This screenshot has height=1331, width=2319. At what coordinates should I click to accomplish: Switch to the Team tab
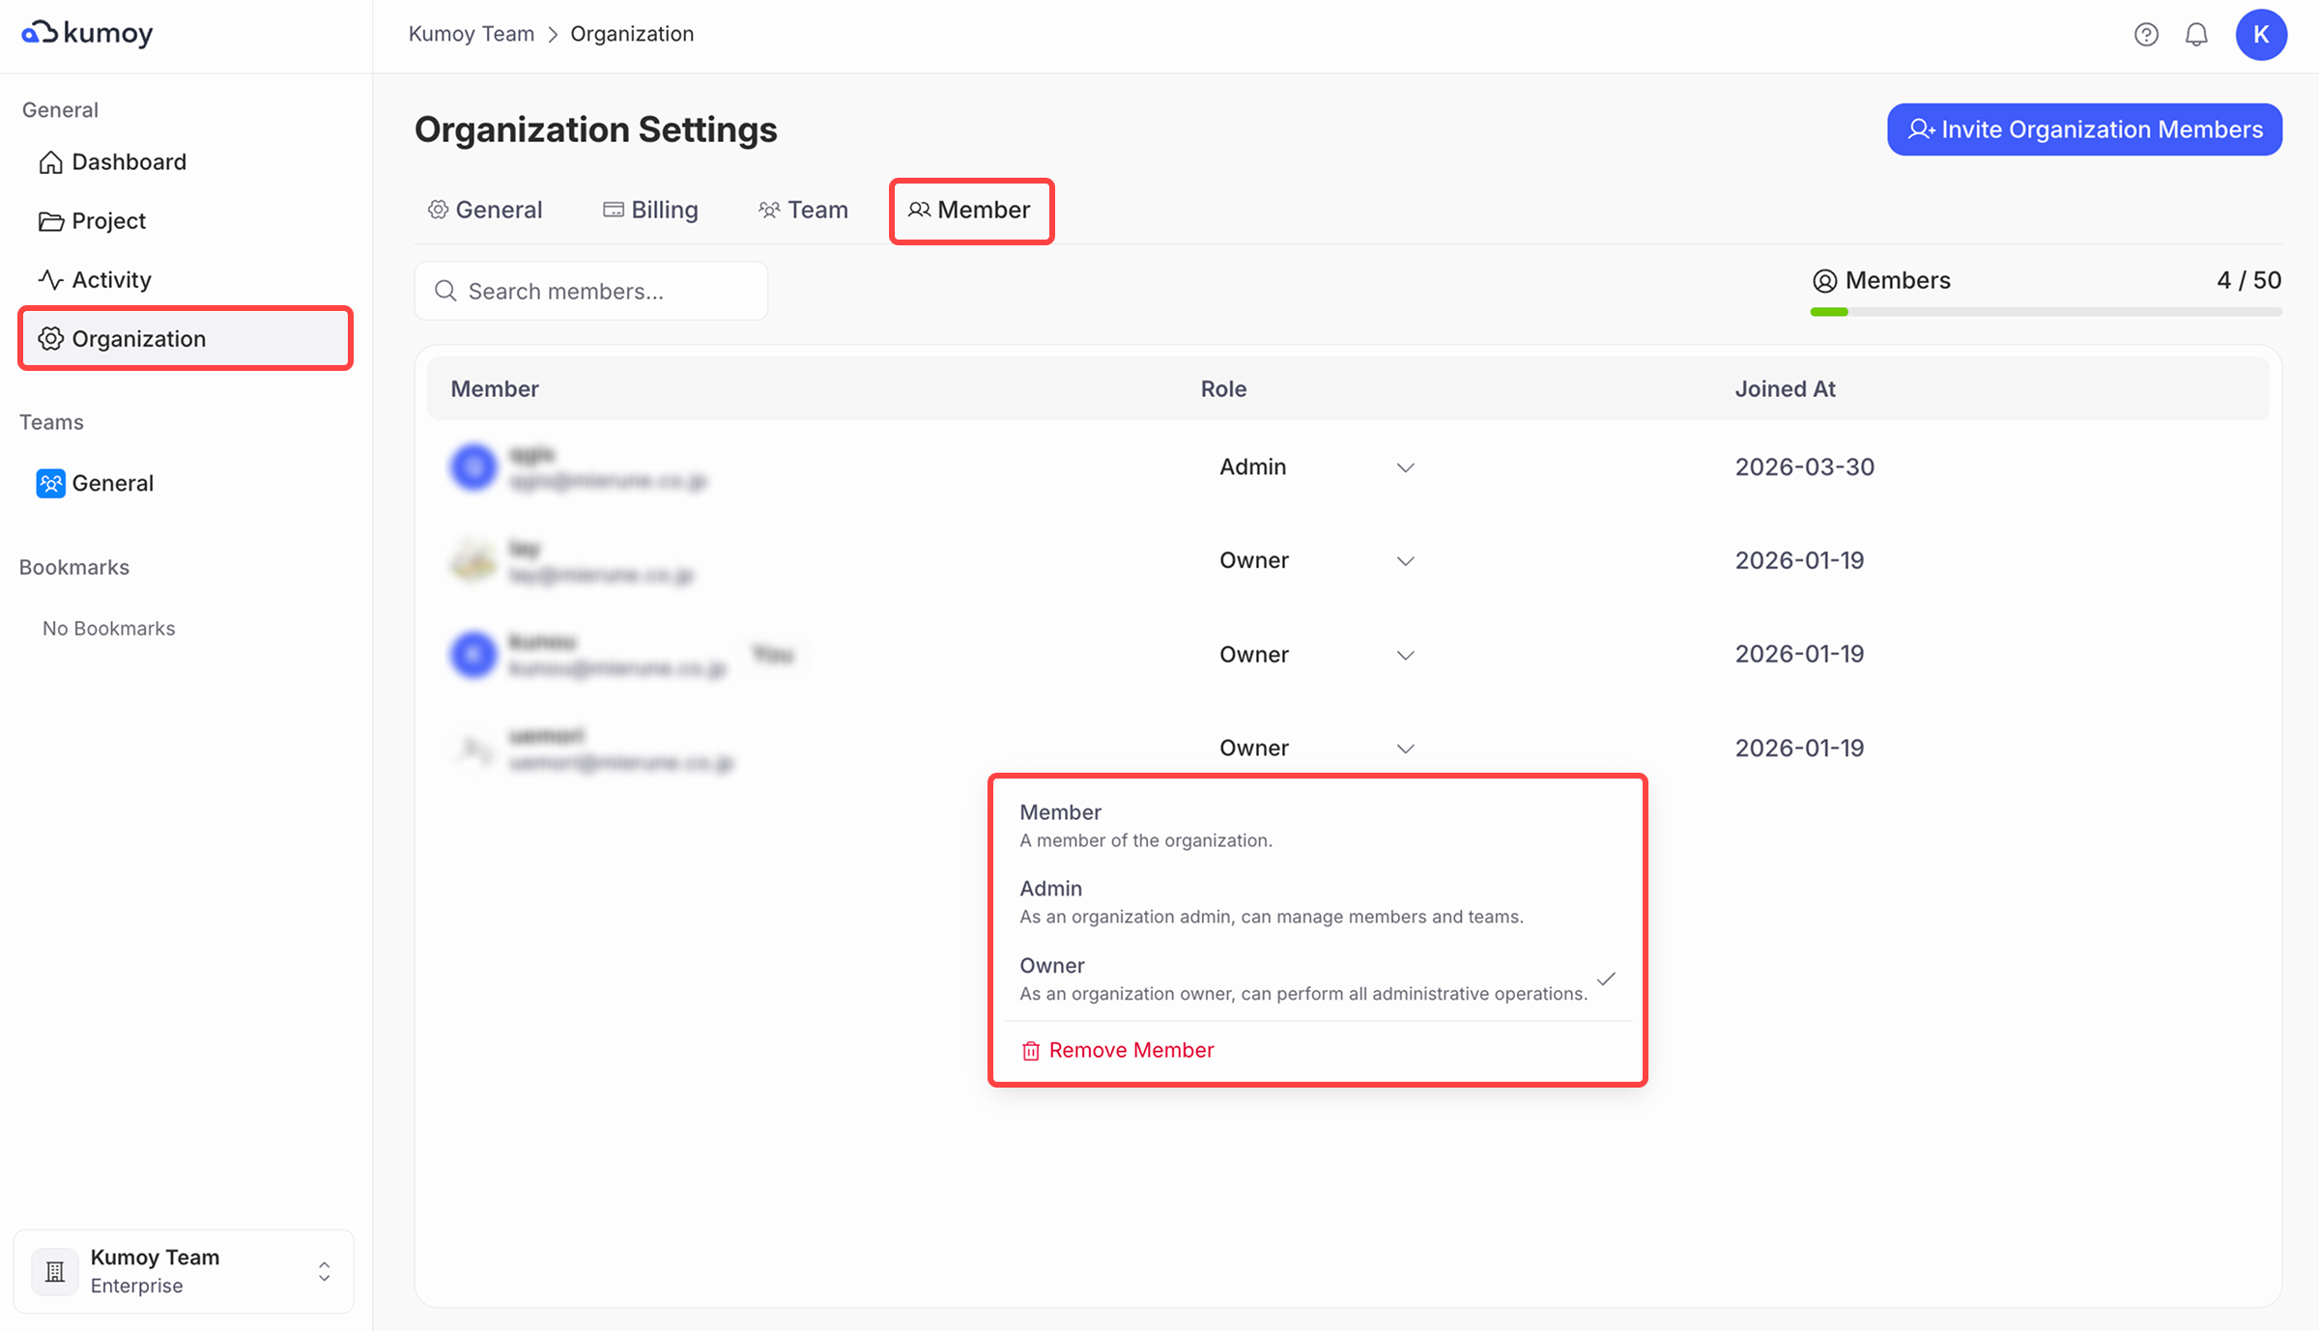tap(803, 210)
